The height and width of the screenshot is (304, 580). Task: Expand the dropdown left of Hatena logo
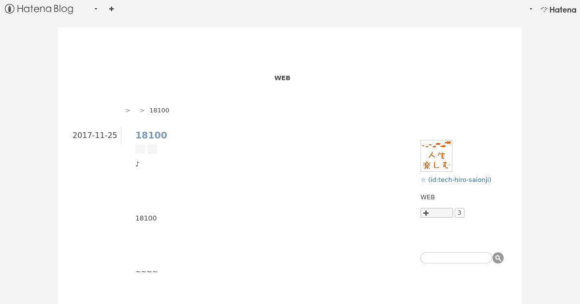click(531, 9)
